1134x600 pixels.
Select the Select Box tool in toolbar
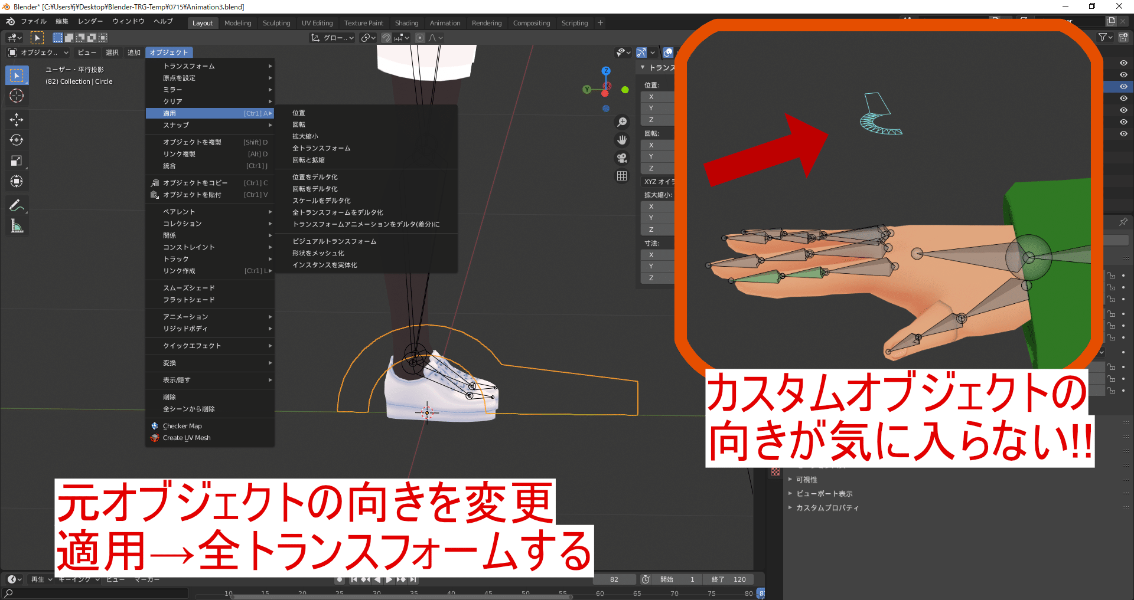point(17,75)
